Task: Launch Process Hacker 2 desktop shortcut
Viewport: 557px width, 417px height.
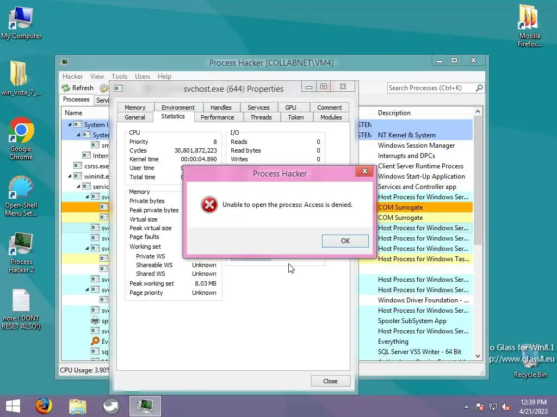Action: [21, 252]
